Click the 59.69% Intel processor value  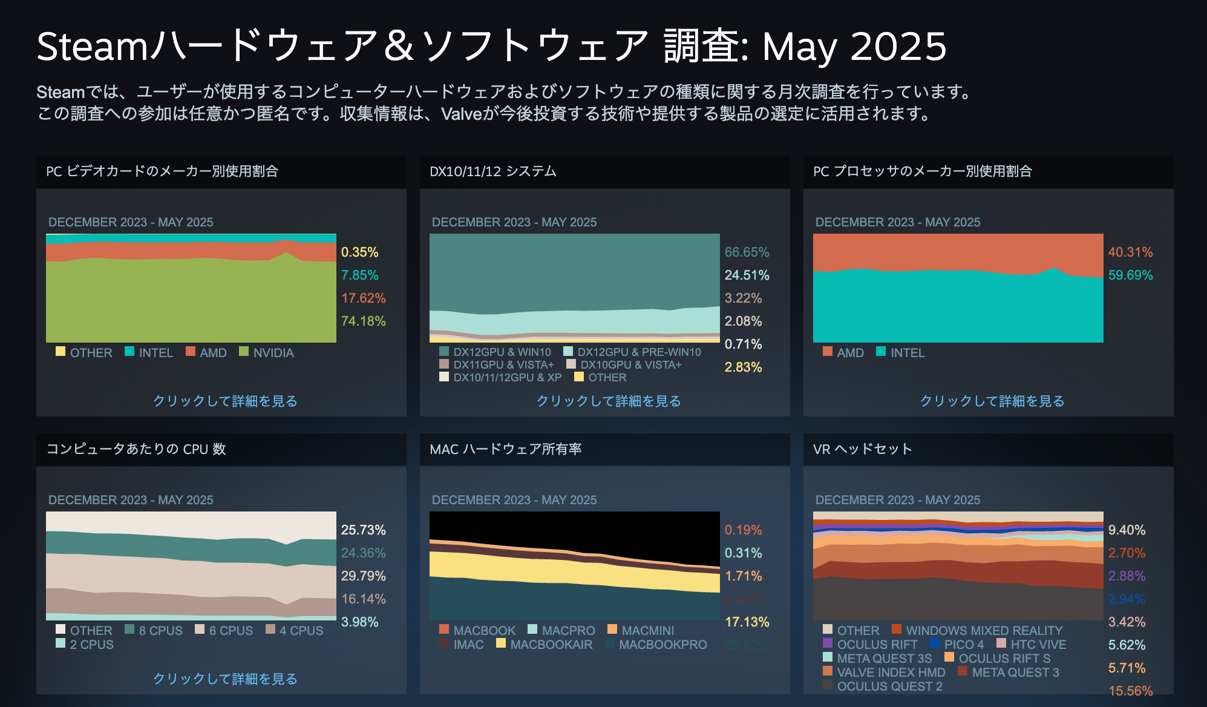click(x=1131, y=275)
